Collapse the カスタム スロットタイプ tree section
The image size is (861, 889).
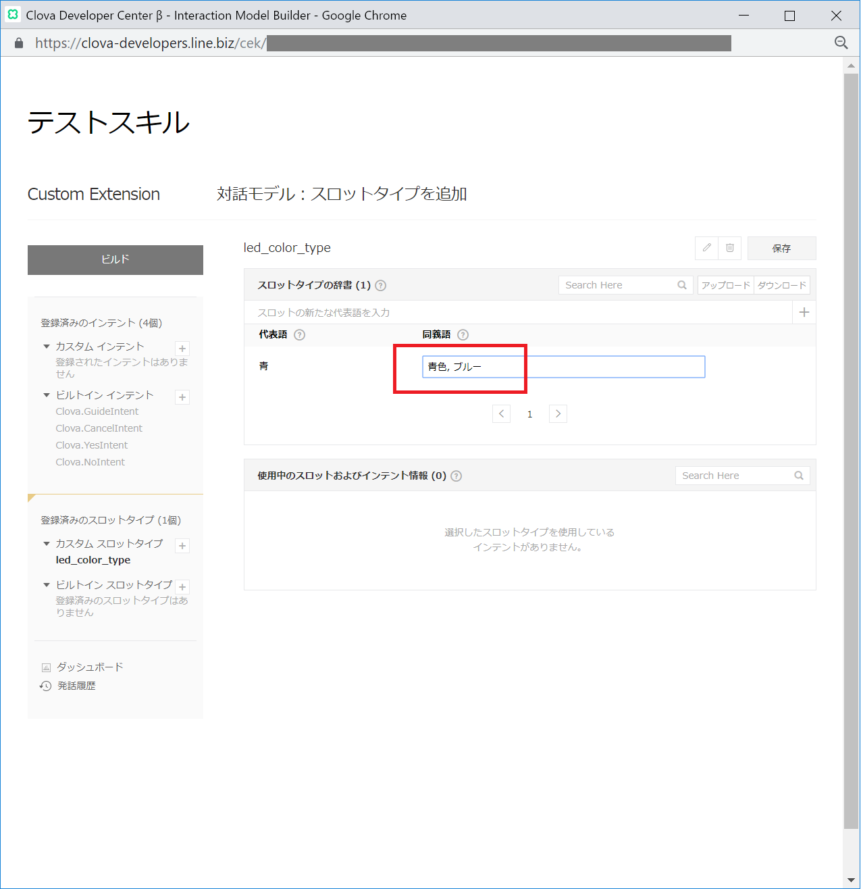[47, 544]
